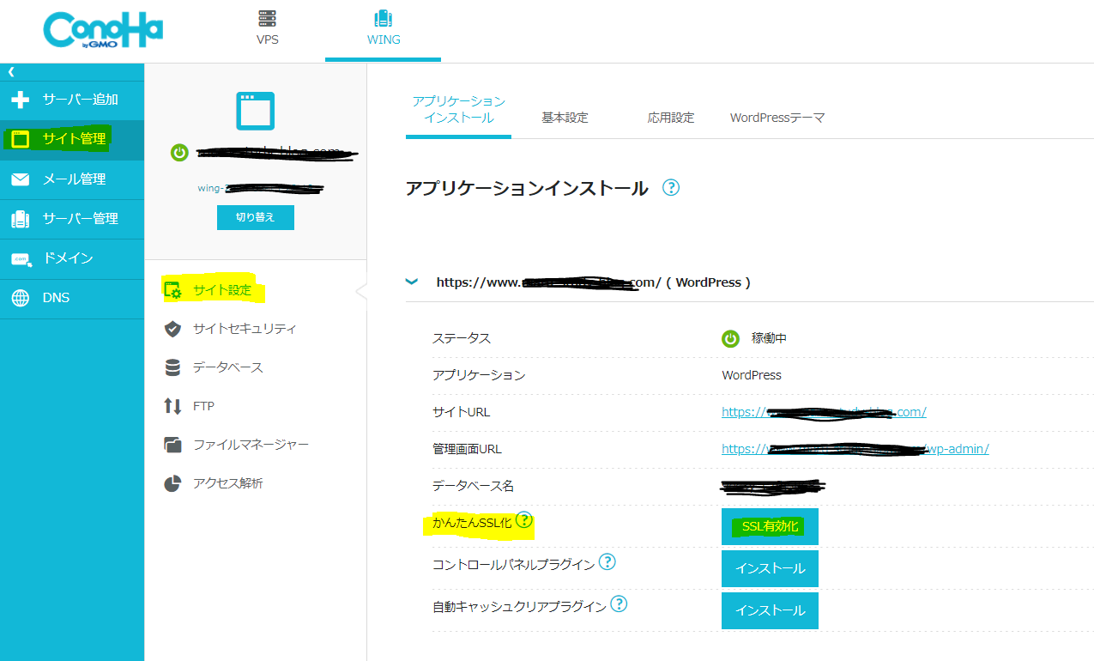Switch to the 基本設定 tab
Image resolution: width=1094 pixels, height=661 pixels.
coord(565,118)
